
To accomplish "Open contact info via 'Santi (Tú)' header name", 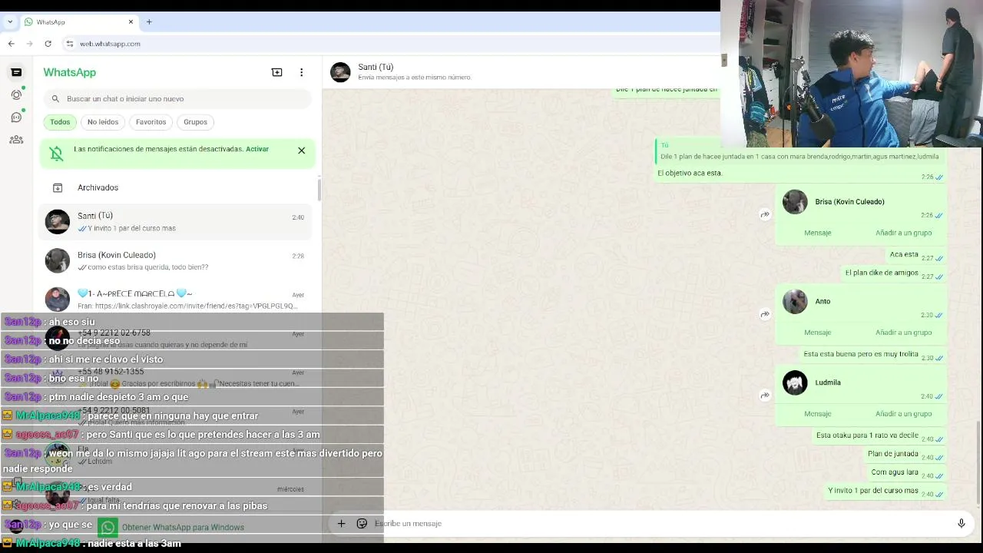I will (x=376, y=67).
